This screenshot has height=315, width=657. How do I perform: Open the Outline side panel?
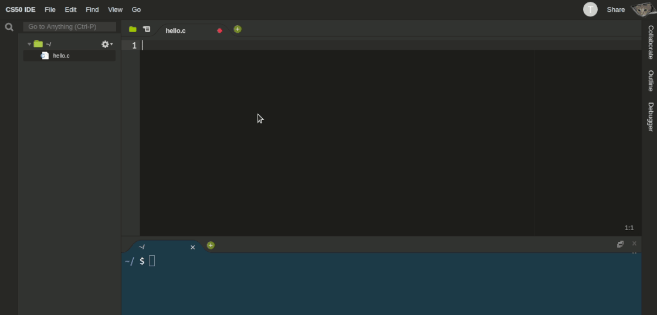pos(651,81)
